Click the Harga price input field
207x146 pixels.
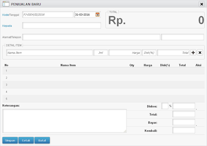[125, 53]
